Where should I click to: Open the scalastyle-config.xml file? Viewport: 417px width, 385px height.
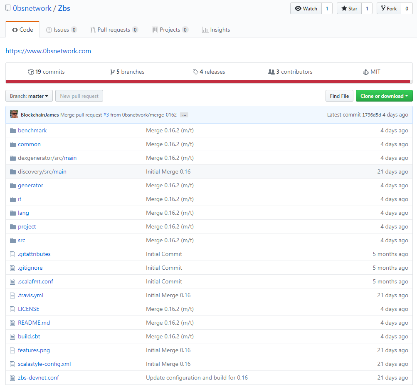(44, 364)
